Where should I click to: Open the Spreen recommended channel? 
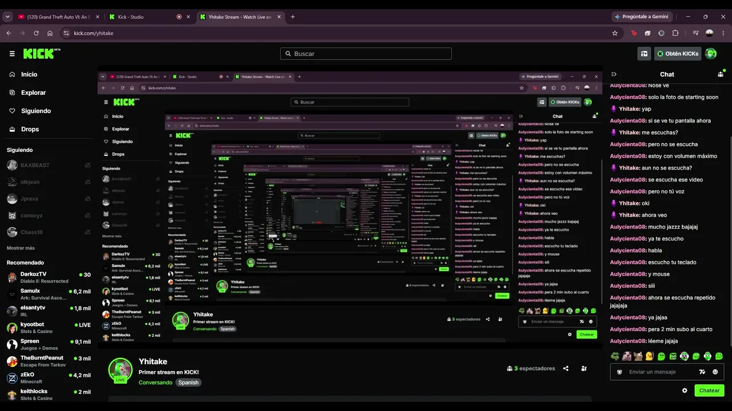pyautogui.click(x=49, y=344)
